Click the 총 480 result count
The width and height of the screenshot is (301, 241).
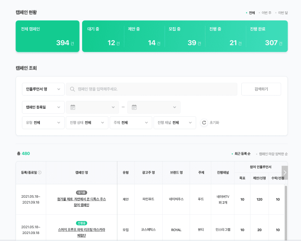23,154
